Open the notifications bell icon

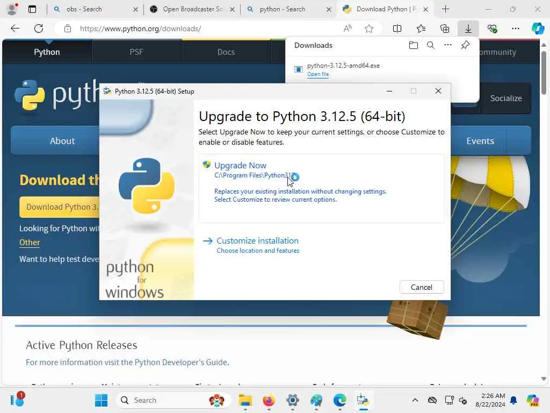(x=513, y=400)
